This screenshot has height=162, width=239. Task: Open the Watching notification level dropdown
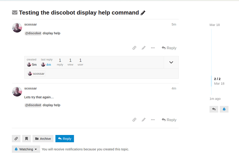click(26, 149)
